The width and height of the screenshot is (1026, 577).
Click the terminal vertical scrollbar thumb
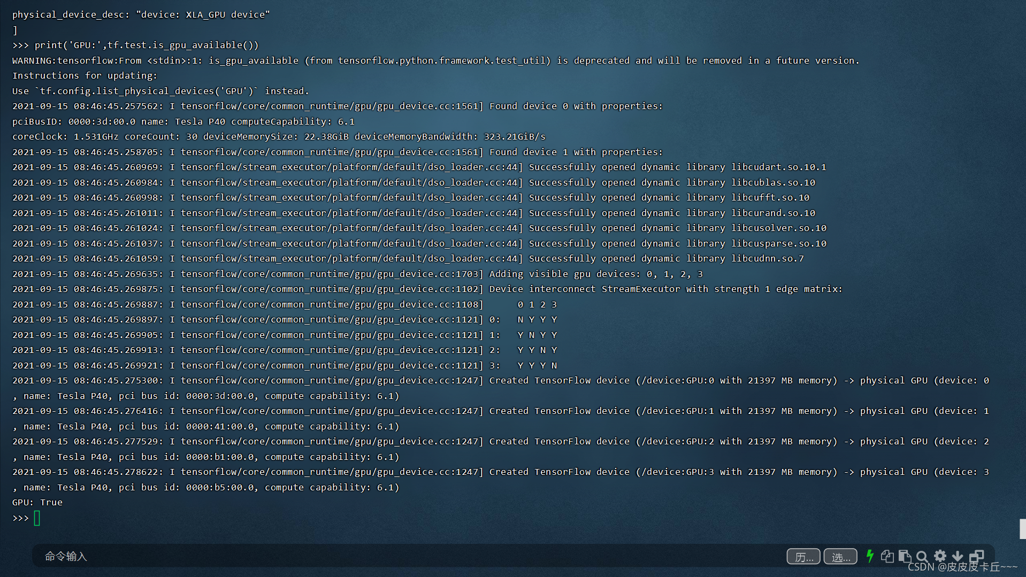pos(1022,529)
